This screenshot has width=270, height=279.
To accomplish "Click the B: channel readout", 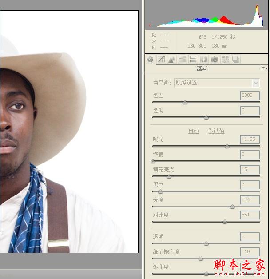I will tap(159, 48).
